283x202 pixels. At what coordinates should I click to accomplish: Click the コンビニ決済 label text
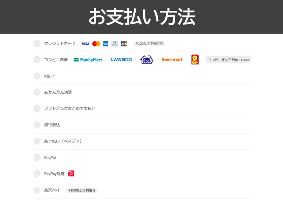coord(56,60)
